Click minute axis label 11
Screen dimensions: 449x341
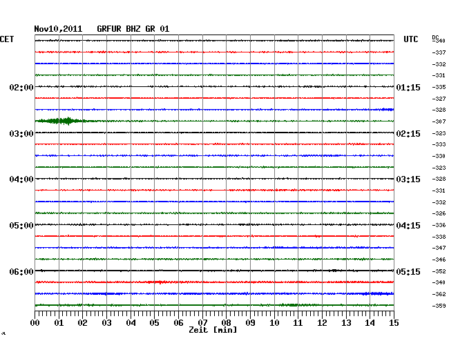point(298,323)
